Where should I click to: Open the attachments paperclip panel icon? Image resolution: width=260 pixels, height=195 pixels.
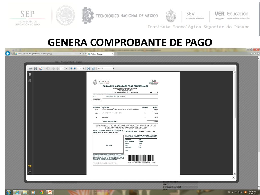(30, 172)
